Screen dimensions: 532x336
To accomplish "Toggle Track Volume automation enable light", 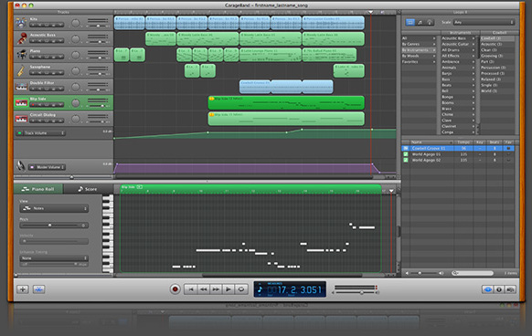I will [x=20, y=133].
